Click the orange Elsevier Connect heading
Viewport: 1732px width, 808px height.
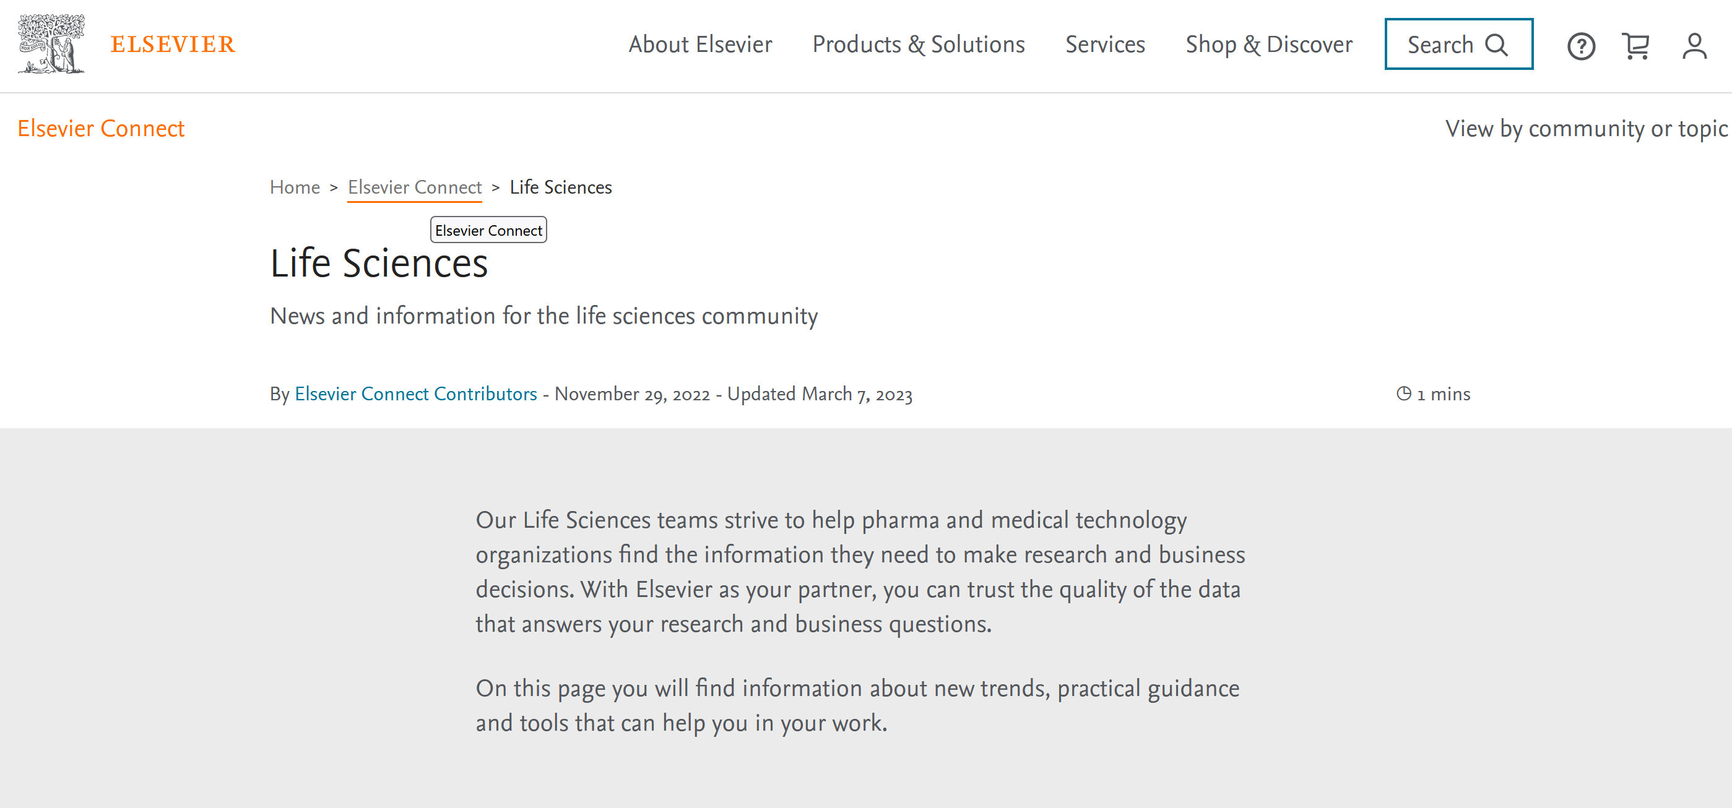101,129
